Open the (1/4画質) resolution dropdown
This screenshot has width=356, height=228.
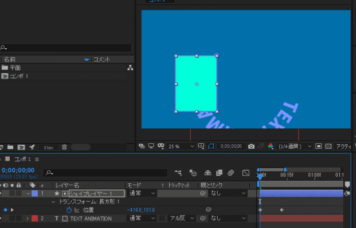point(294,146)
